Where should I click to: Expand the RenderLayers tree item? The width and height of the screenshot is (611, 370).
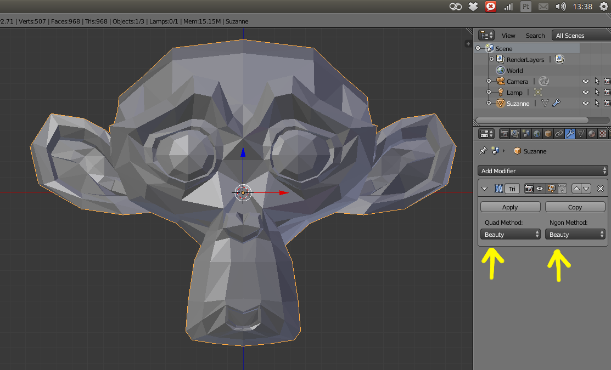pos(491,59)
